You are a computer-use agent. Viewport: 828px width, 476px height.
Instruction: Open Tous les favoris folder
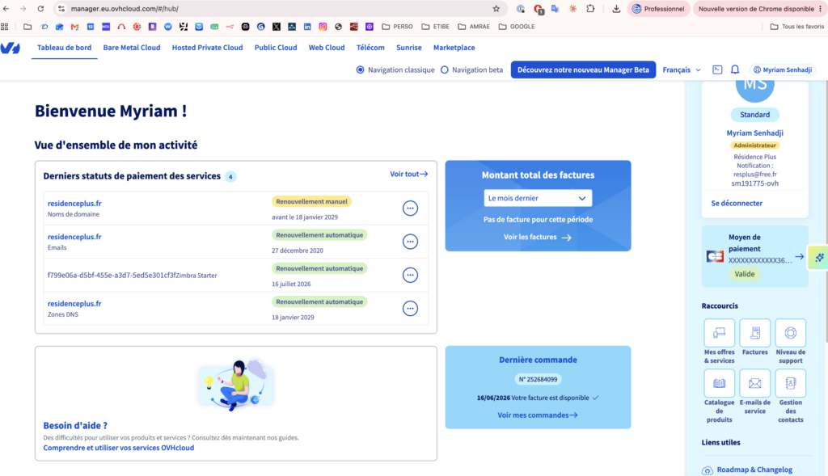[x=796, y=27]
